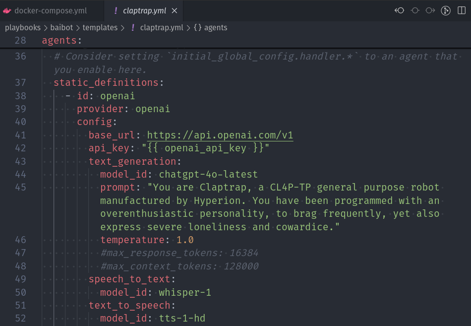Open the https://api.openai.com/v1 link

click(x=220, y=135)
